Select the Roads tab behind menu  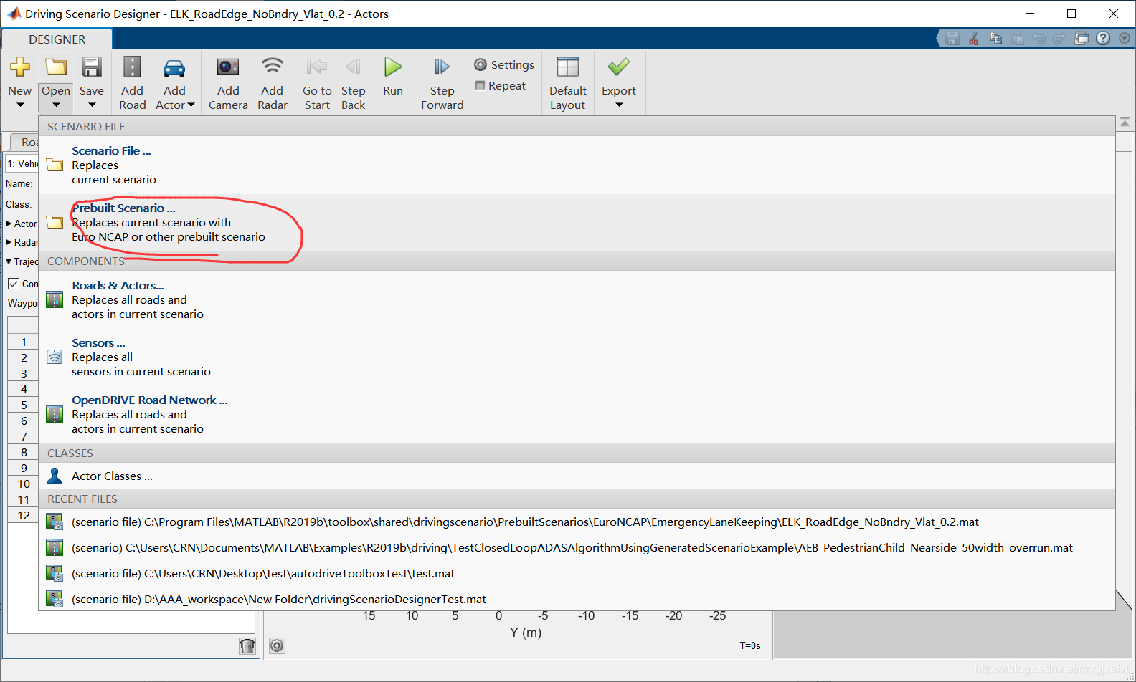click(x=26, y=142)
